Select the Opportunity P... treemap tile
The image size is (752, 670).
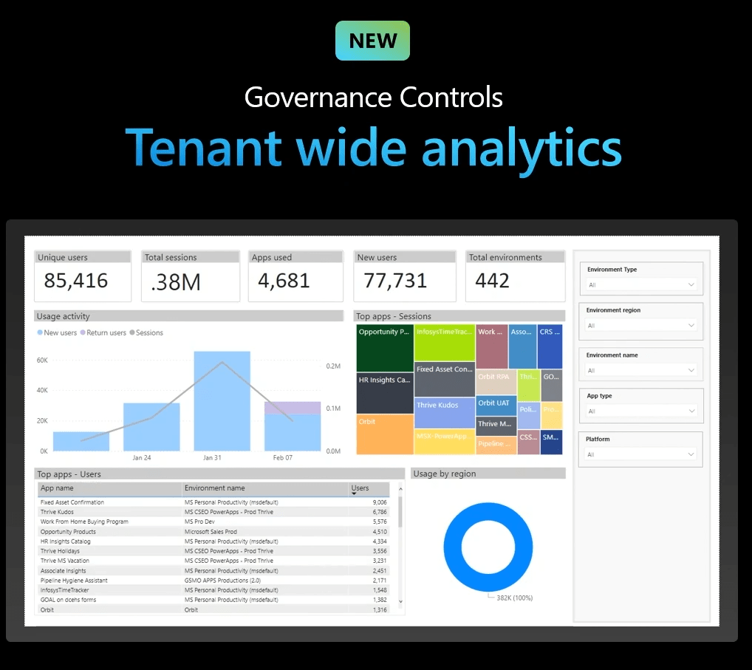384,347
